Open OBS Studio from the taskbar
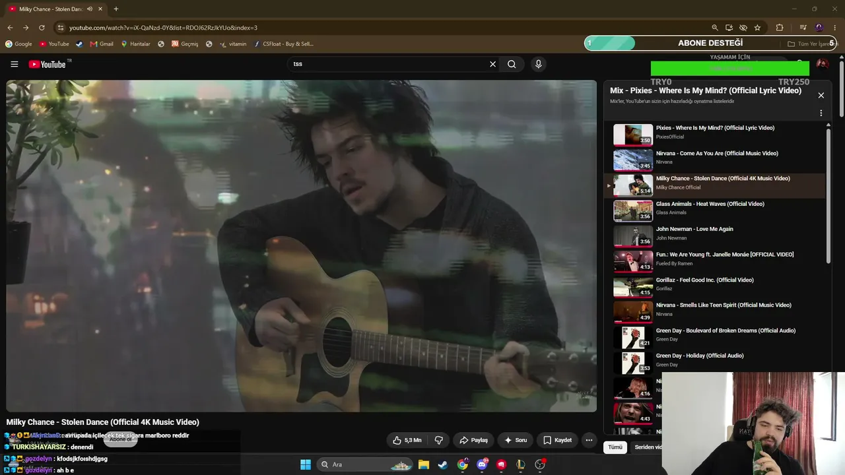845x475 pixels. click(540, 464)
